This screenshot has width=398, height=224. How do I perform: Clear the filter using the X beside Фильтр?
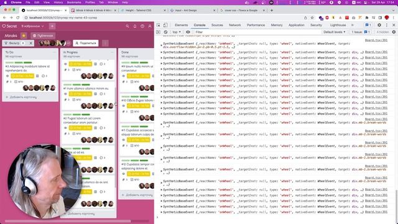click(30, 43)
